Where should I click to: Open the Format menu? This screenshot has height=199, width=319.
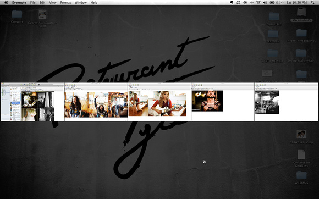pos(65,2)
